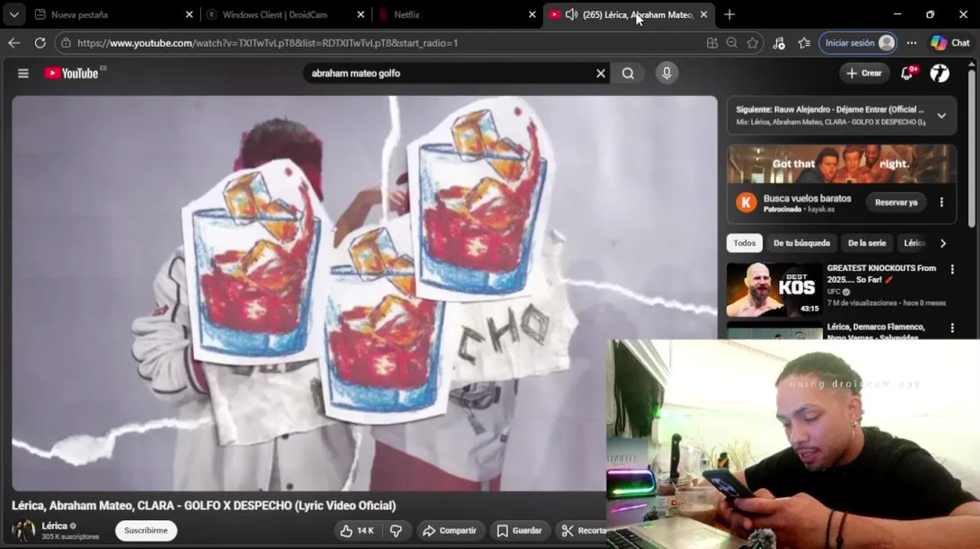This screenshot has width=980, height=549.
Task: Go to the YouTube home logo
Action: pyautogui.click(x=73, y=73)
